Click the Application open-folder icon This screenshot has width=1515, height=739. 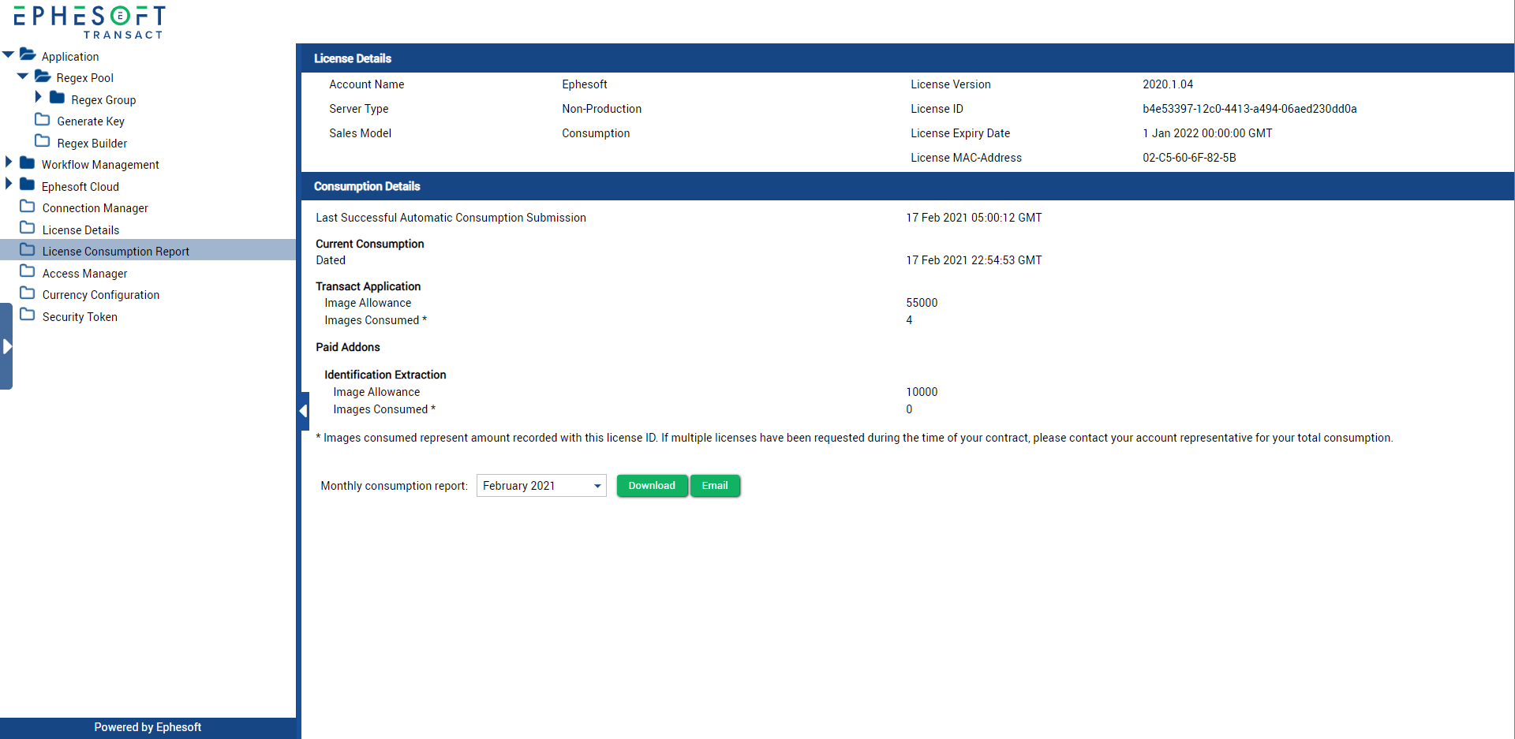pyautogui.click(x=28, y=54)
